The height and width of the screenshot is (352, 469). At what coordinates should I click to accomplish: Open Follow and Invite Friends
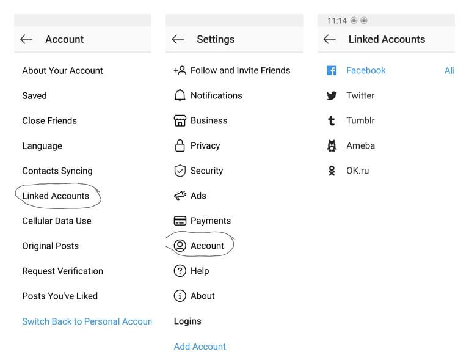point(240,70)
